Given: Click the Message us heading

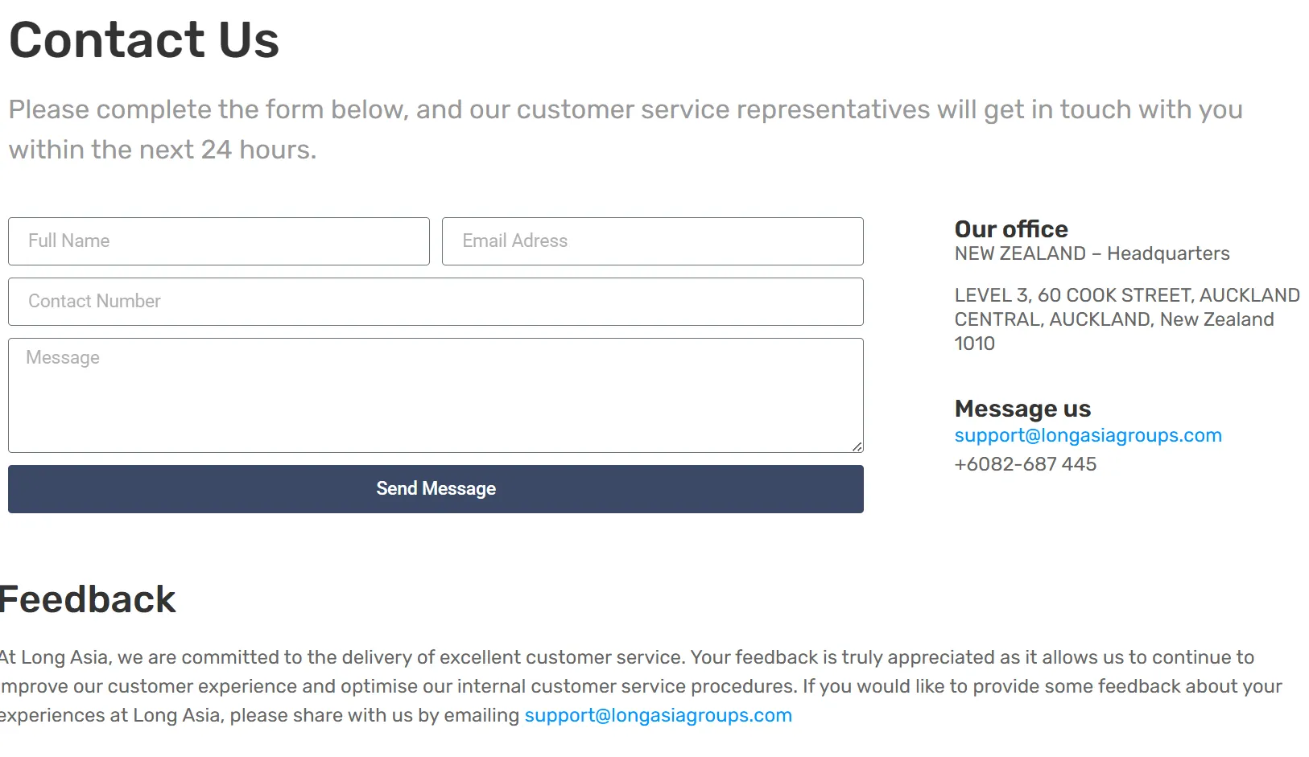Looking at the screenshot, I should [1022, 409].
